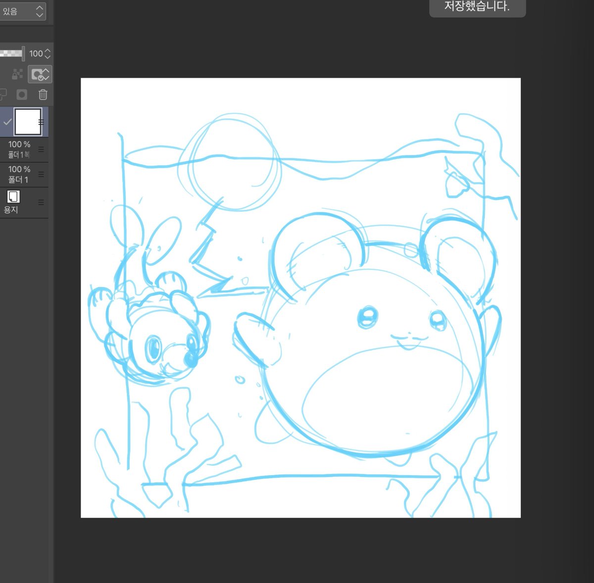
Task: Toggle checkmark on the selected white layer
Action: (x=7, y=122)
